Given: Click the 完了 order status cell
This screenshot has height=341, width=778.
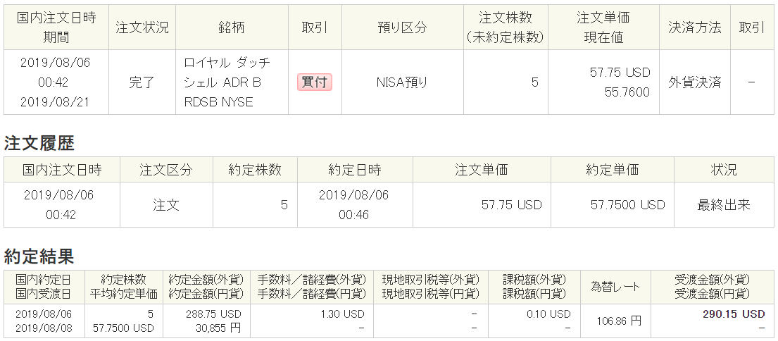Looking at the screenshot, I should tap(142, 82).
